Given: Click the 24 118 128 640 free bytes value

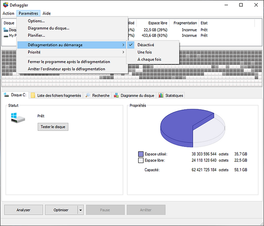Looking at the screenshot, I should (x=204, y=160).
